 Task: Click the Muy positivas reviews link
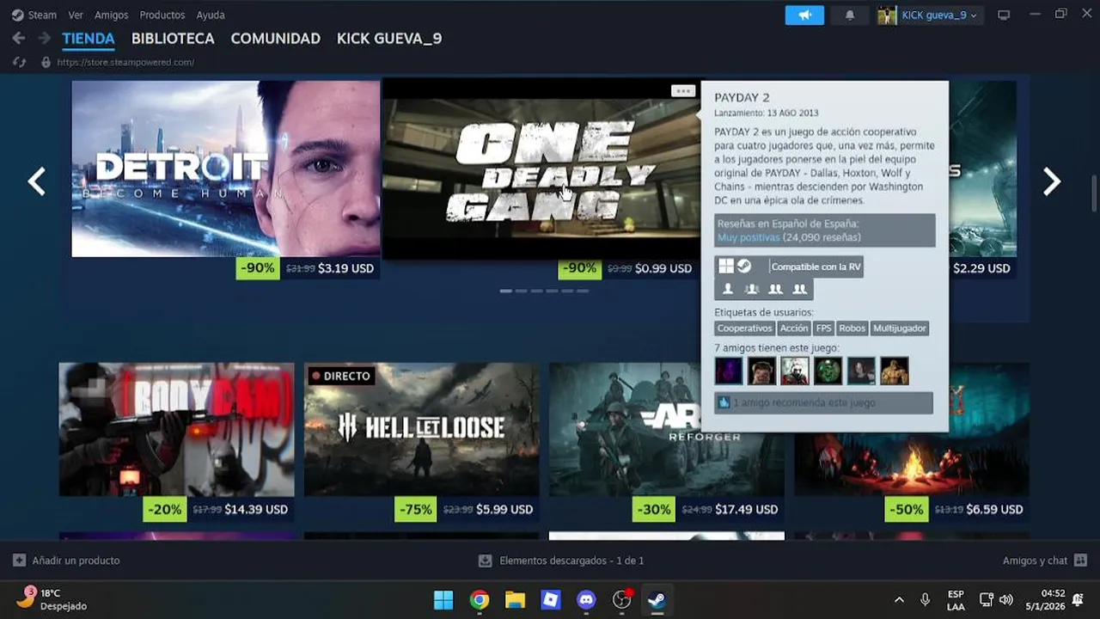pos(749,237)
